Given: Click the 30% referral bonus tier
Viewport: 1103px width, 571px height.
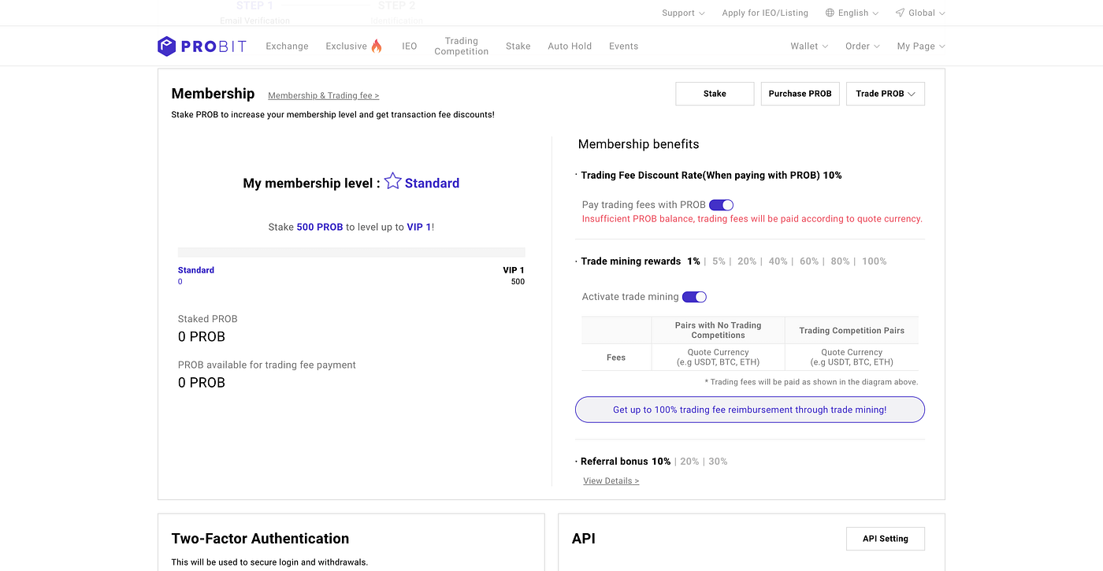Looking at the screenshot, I should tap(718, 462).
